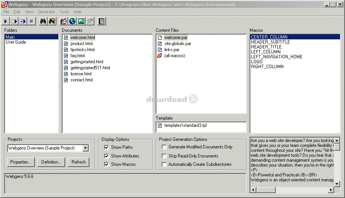Select User Guide in Folders list
The height and width of the screenshot is (198, 345).
(x=16, y=42)
